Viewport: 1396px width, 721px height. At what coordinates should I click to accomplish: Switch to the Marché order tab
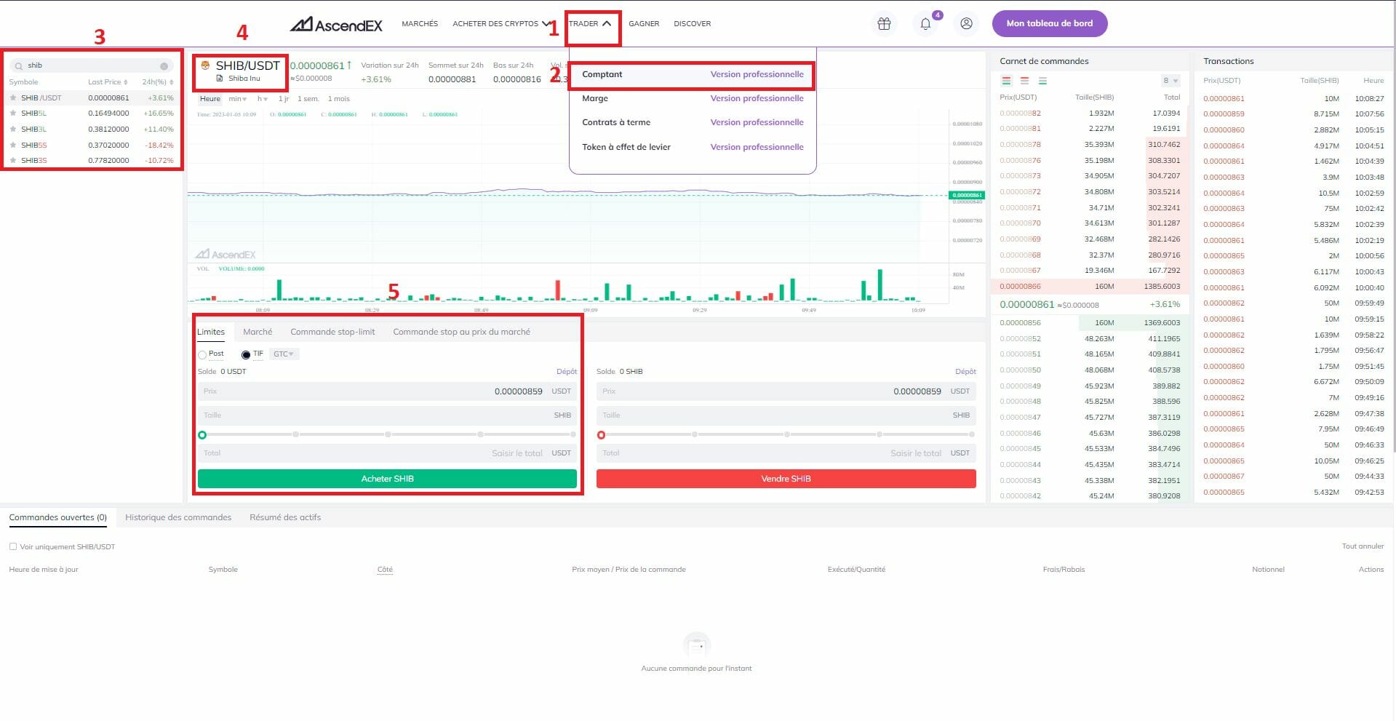point(258,332)
